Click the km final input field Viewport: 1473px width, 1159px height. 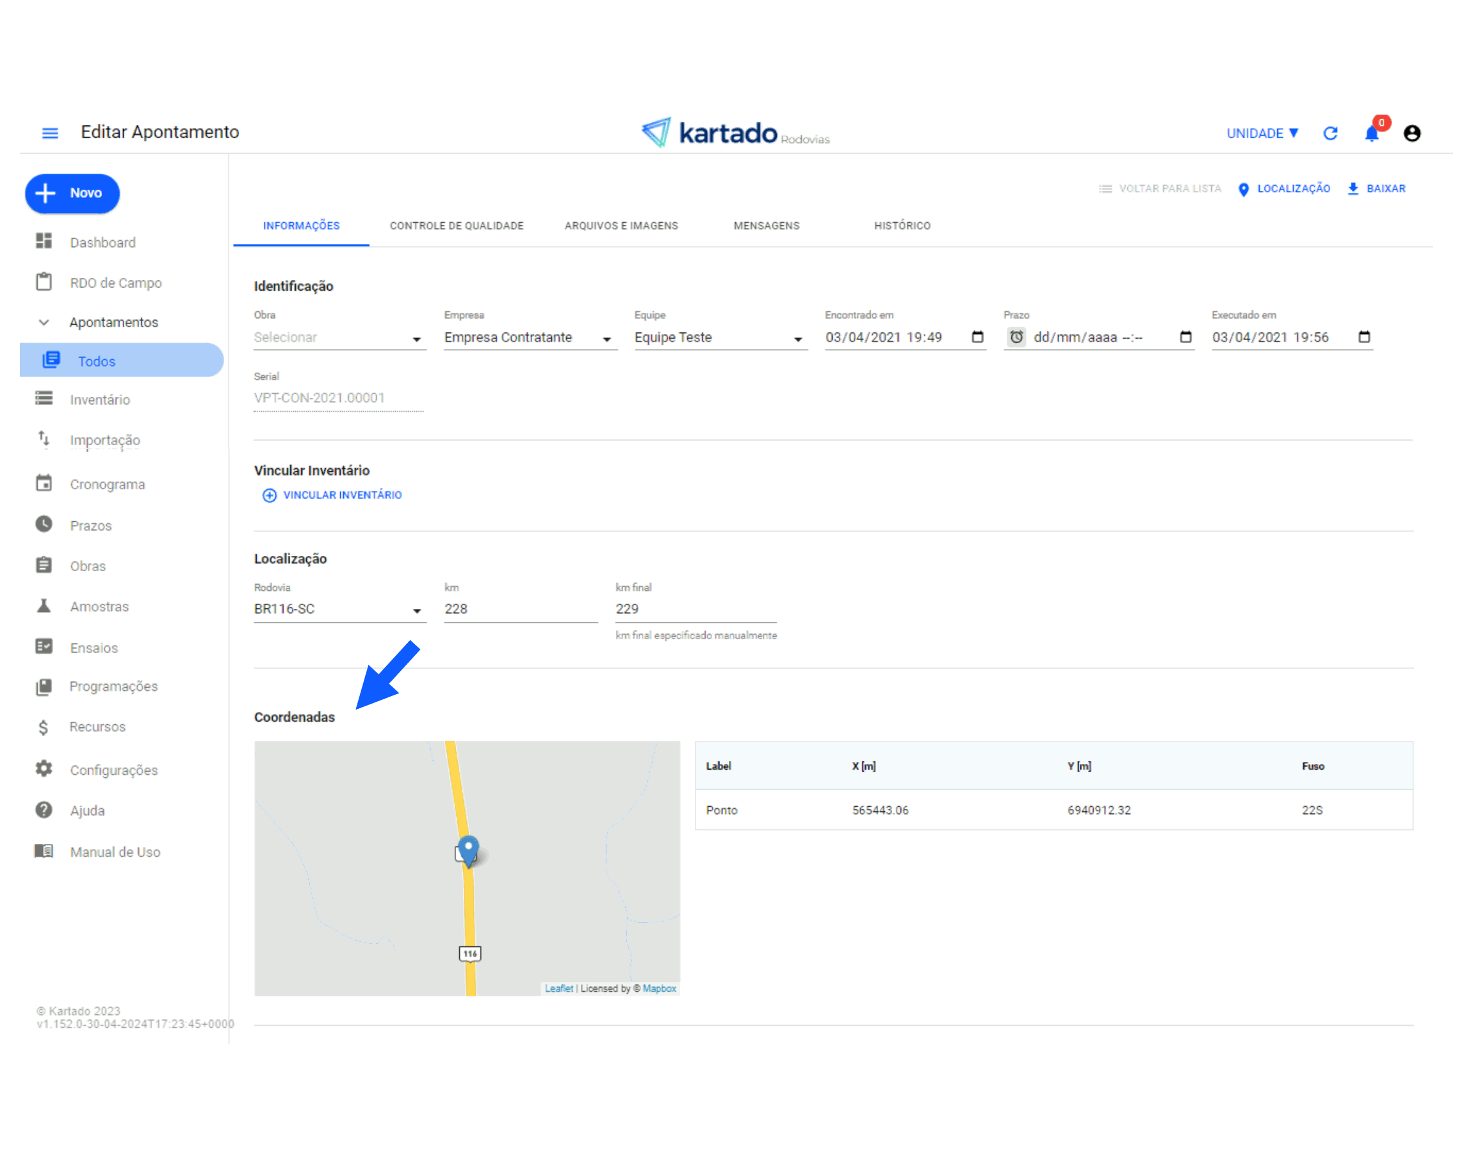click(695, 610)
